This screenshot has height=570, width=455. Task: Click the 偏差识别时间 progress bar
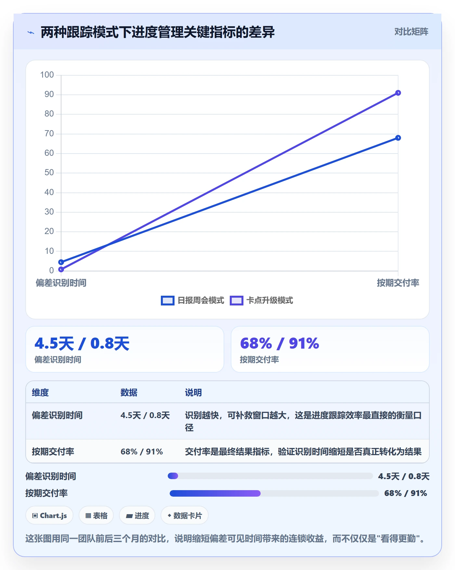[x=270, y=476]
